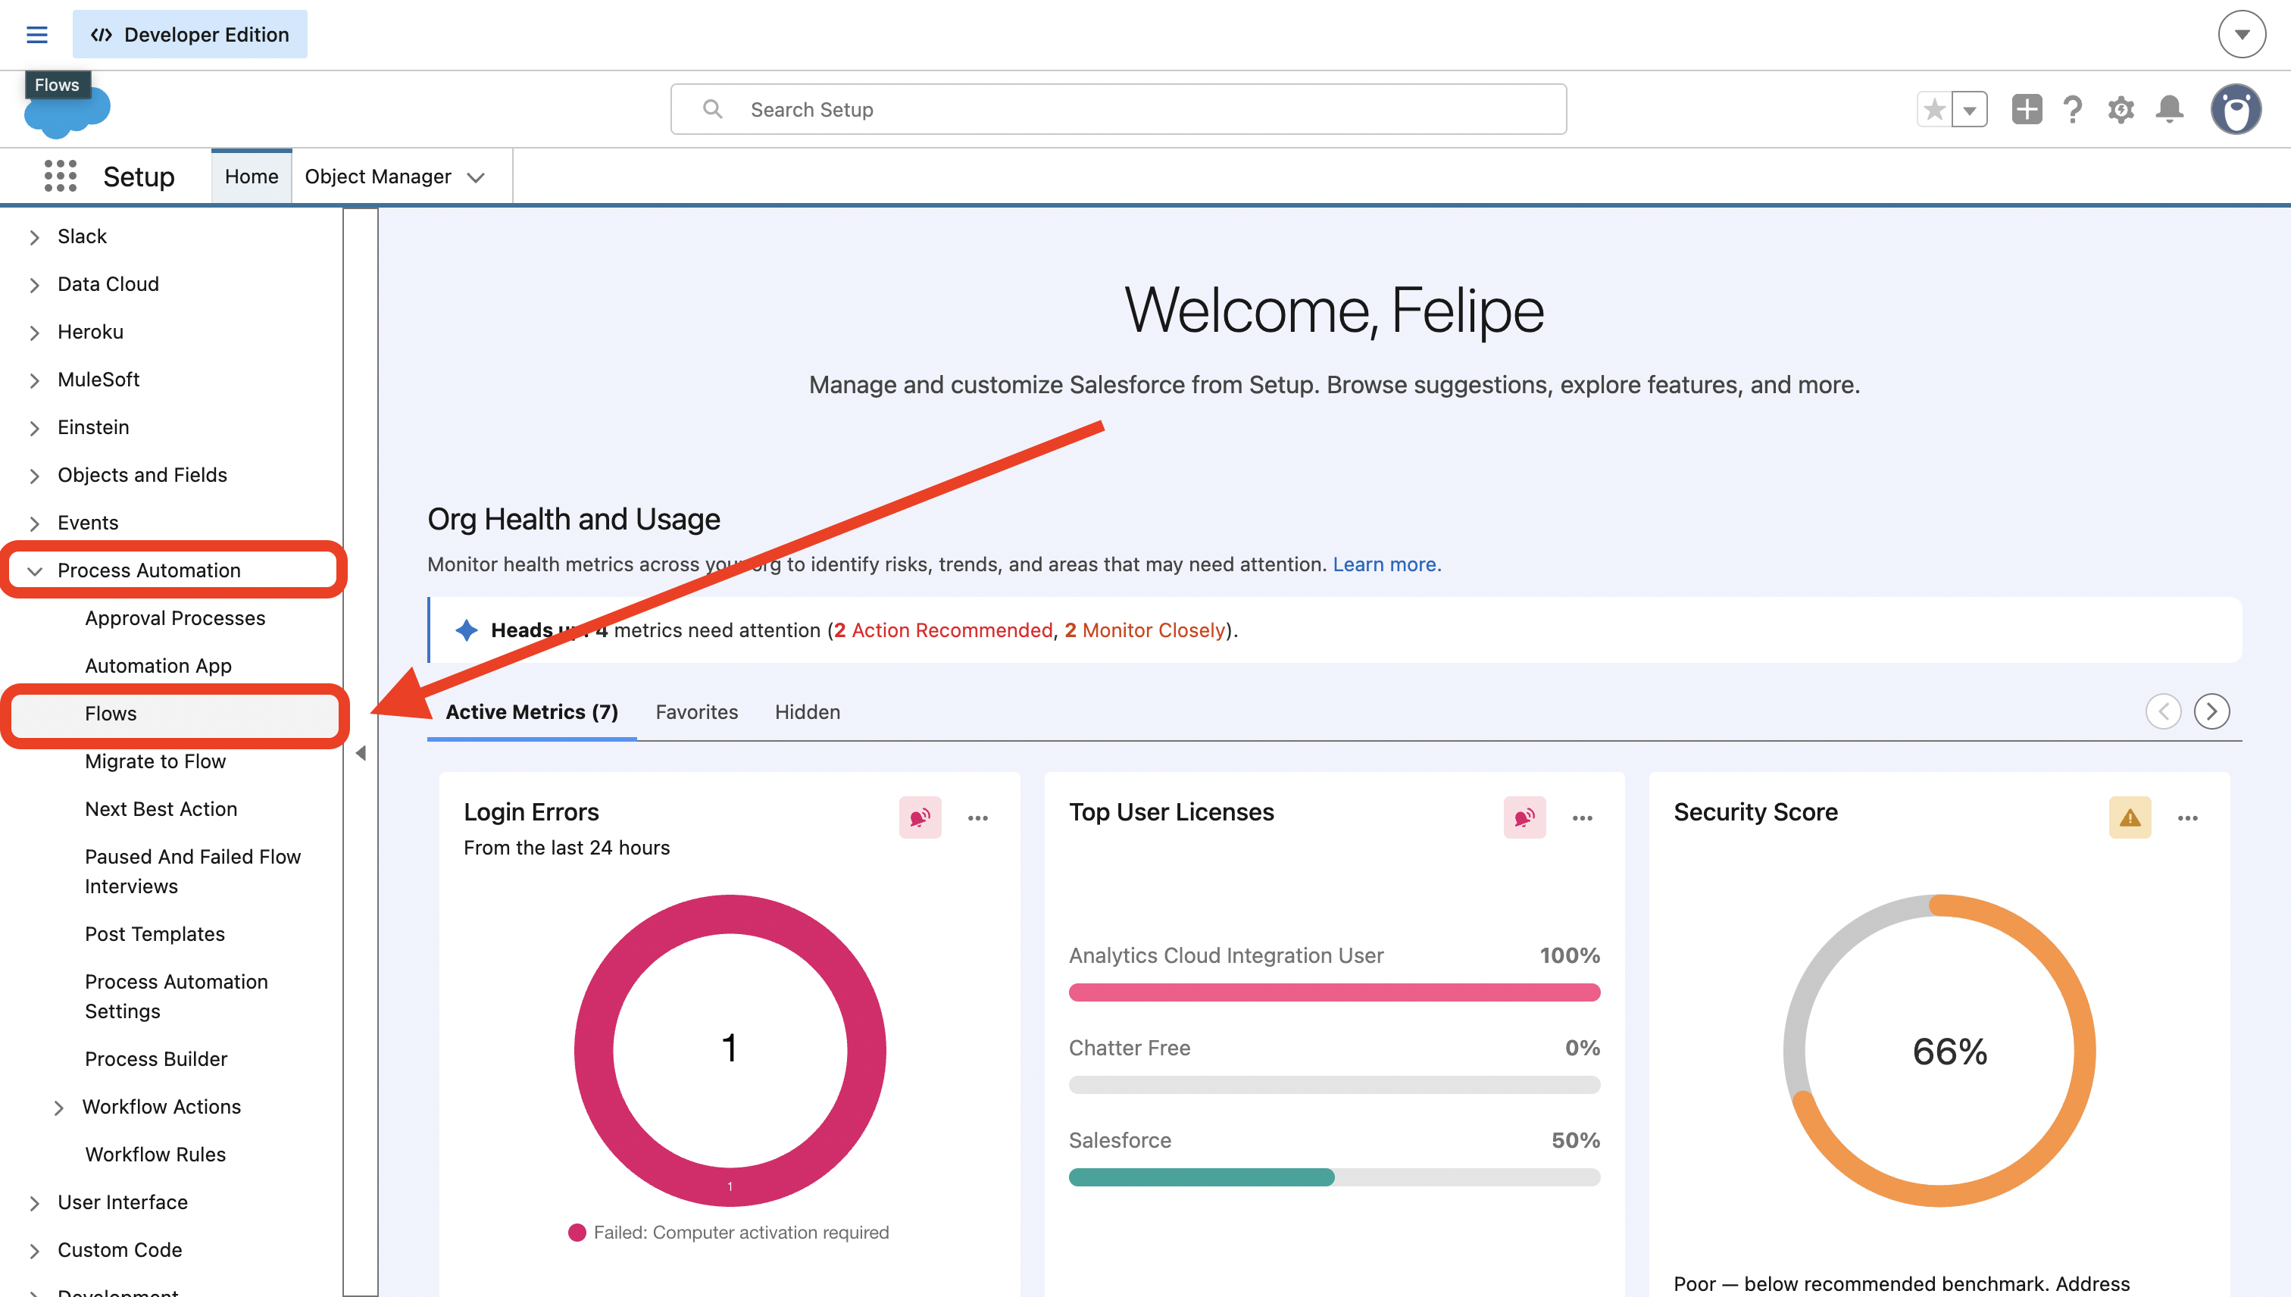The height and width of the screenshot is (1297, 2291).
Task: Select the Active Metrics (7) tab
Action: coord(532,711)
